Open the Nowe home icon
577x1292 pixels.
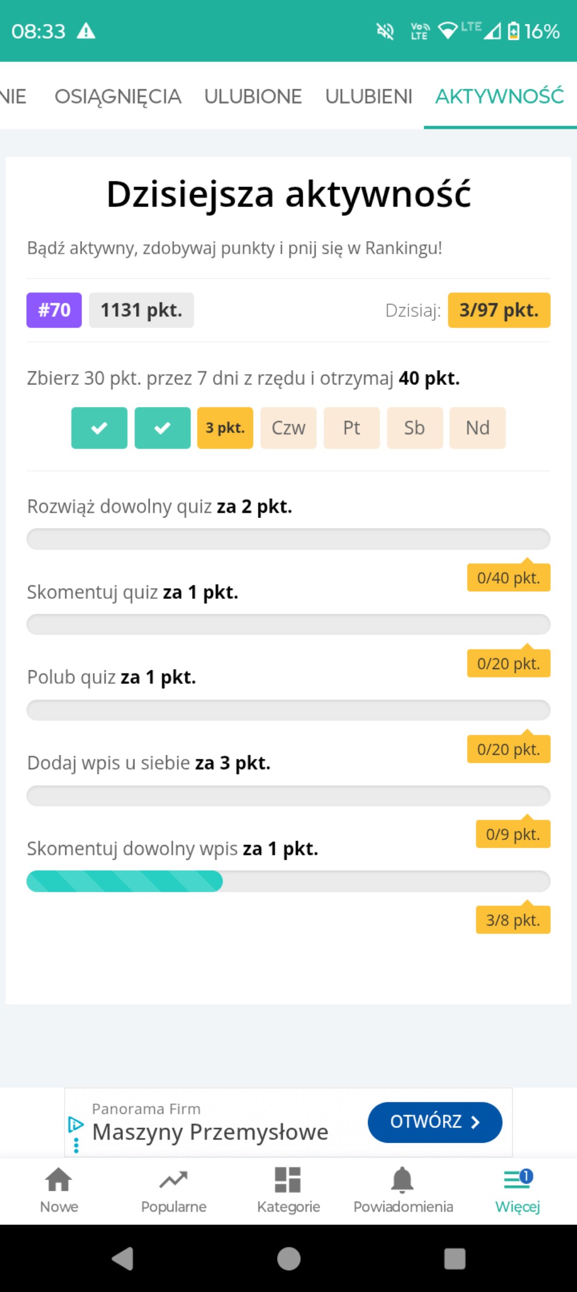[x=59, y=1180]
